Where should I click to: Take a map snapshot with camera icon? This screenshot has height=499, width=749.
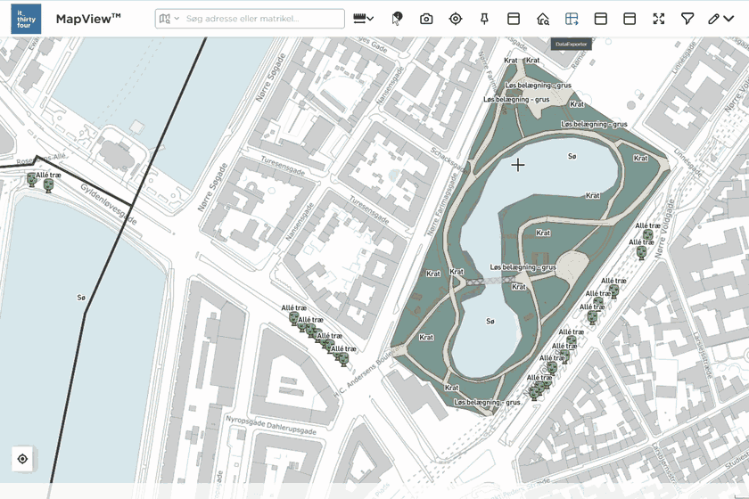426,19
